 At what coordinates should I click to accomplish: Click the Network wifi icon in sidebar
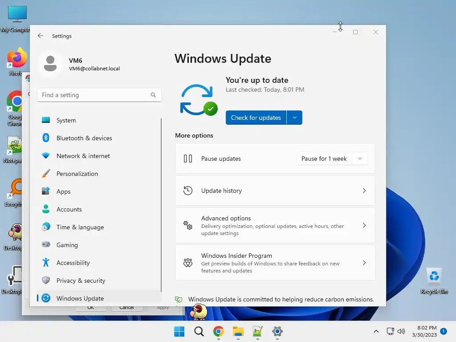pyautogui.click(x=46, y=155)
